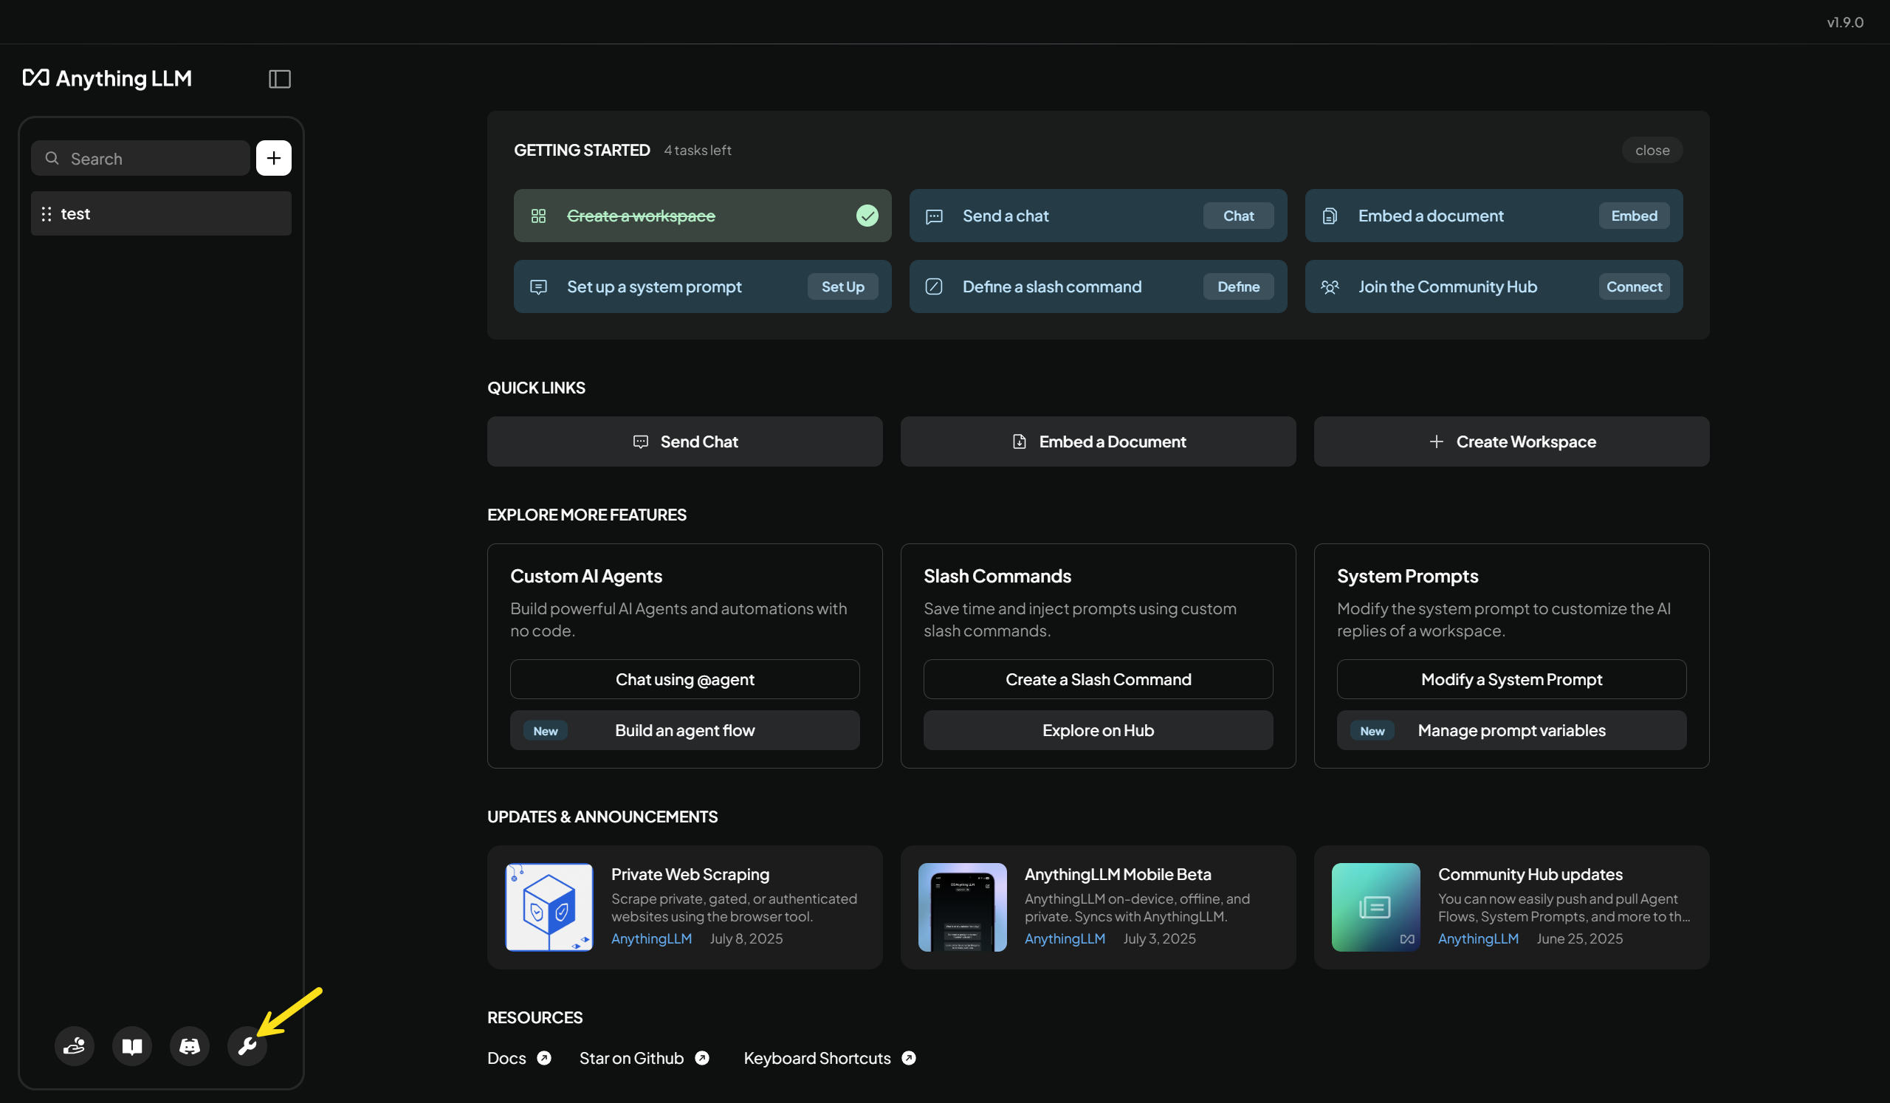Click AnythingLLM author link dated July 3, 2025
The width and height of the screenshot is (1890, 1103).
pos(1065,939)
